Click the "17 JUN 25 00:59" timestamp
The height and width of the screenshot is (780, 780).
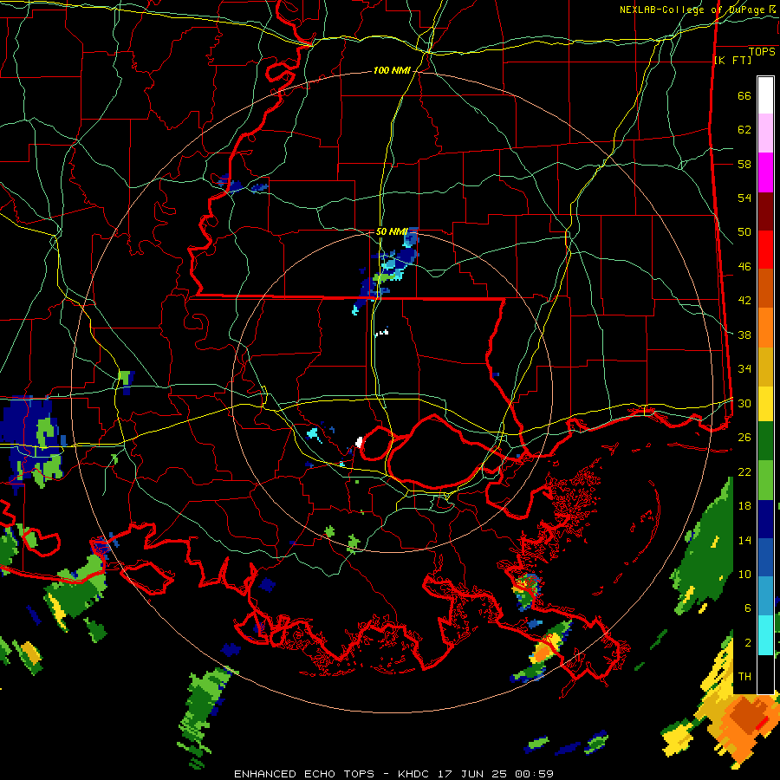click(x=496, y=774)
